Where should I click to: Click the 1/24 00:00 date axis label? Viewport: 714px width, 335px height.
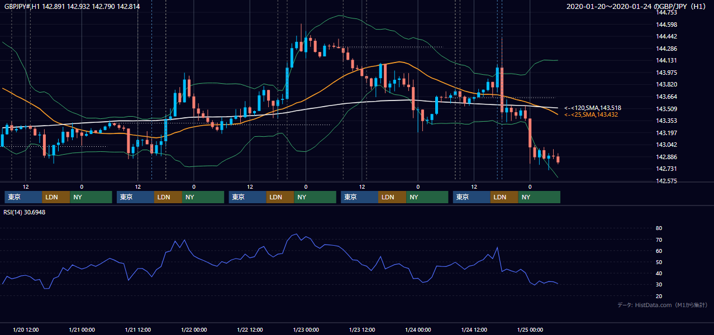418,329
